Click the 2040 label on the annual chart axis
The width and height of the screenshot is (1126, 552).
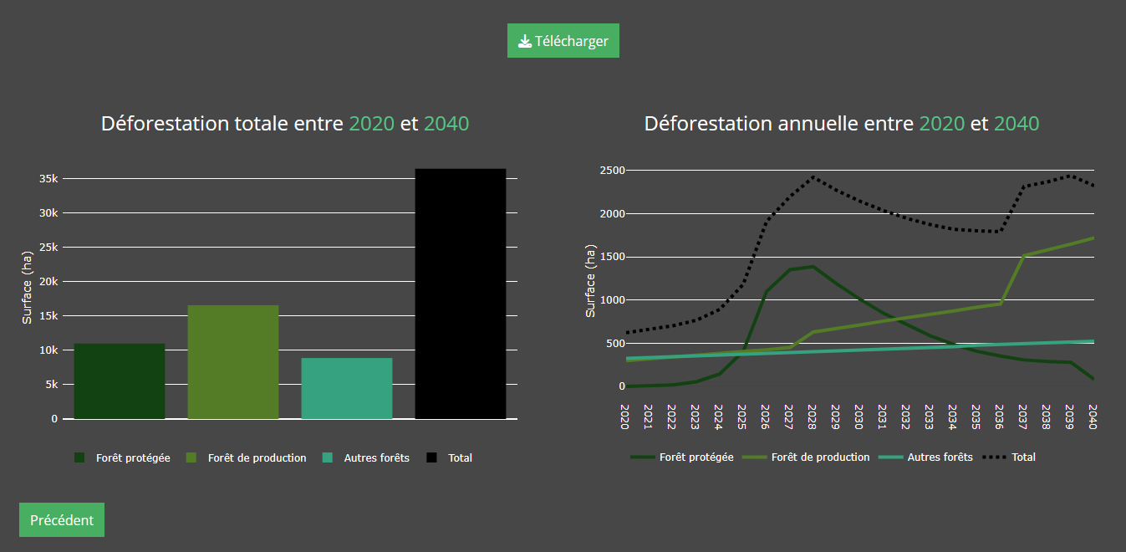pyautogui.click(x=1092, y=416)
